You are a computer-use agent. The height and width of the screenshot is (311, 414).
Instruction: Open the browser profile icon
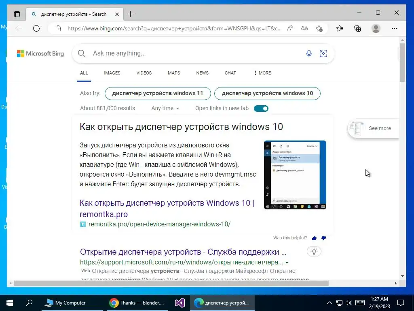376,28
